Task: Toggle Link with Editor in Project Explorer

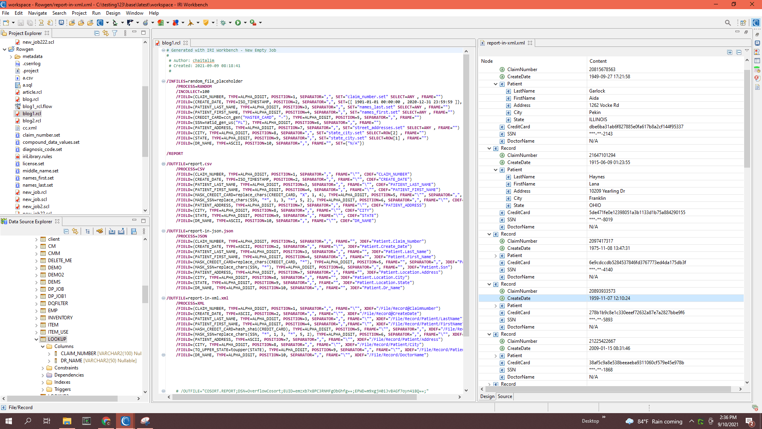Action: coord(106,33)
